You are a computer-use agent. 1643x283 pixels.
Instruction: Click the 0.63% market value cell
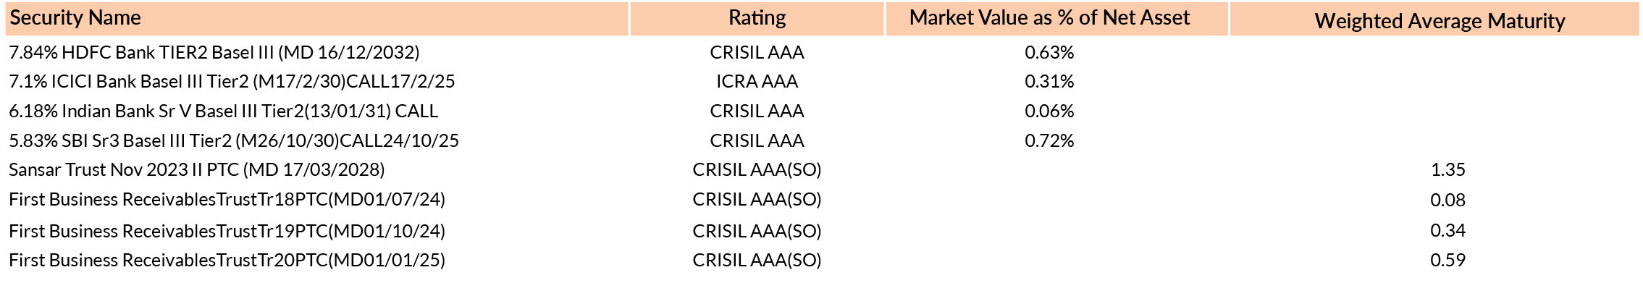tap(1049, 52)
